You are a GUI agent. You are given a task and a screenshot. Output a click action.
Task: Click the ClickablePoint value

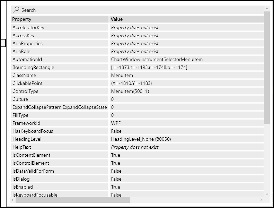pos(131,83)
